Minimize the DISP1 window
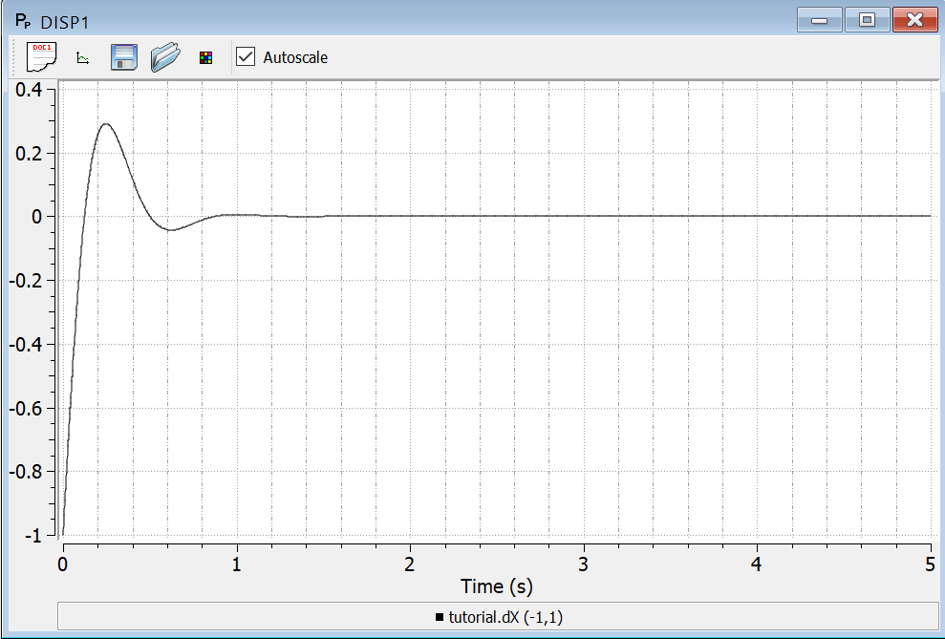 (819, 20)
